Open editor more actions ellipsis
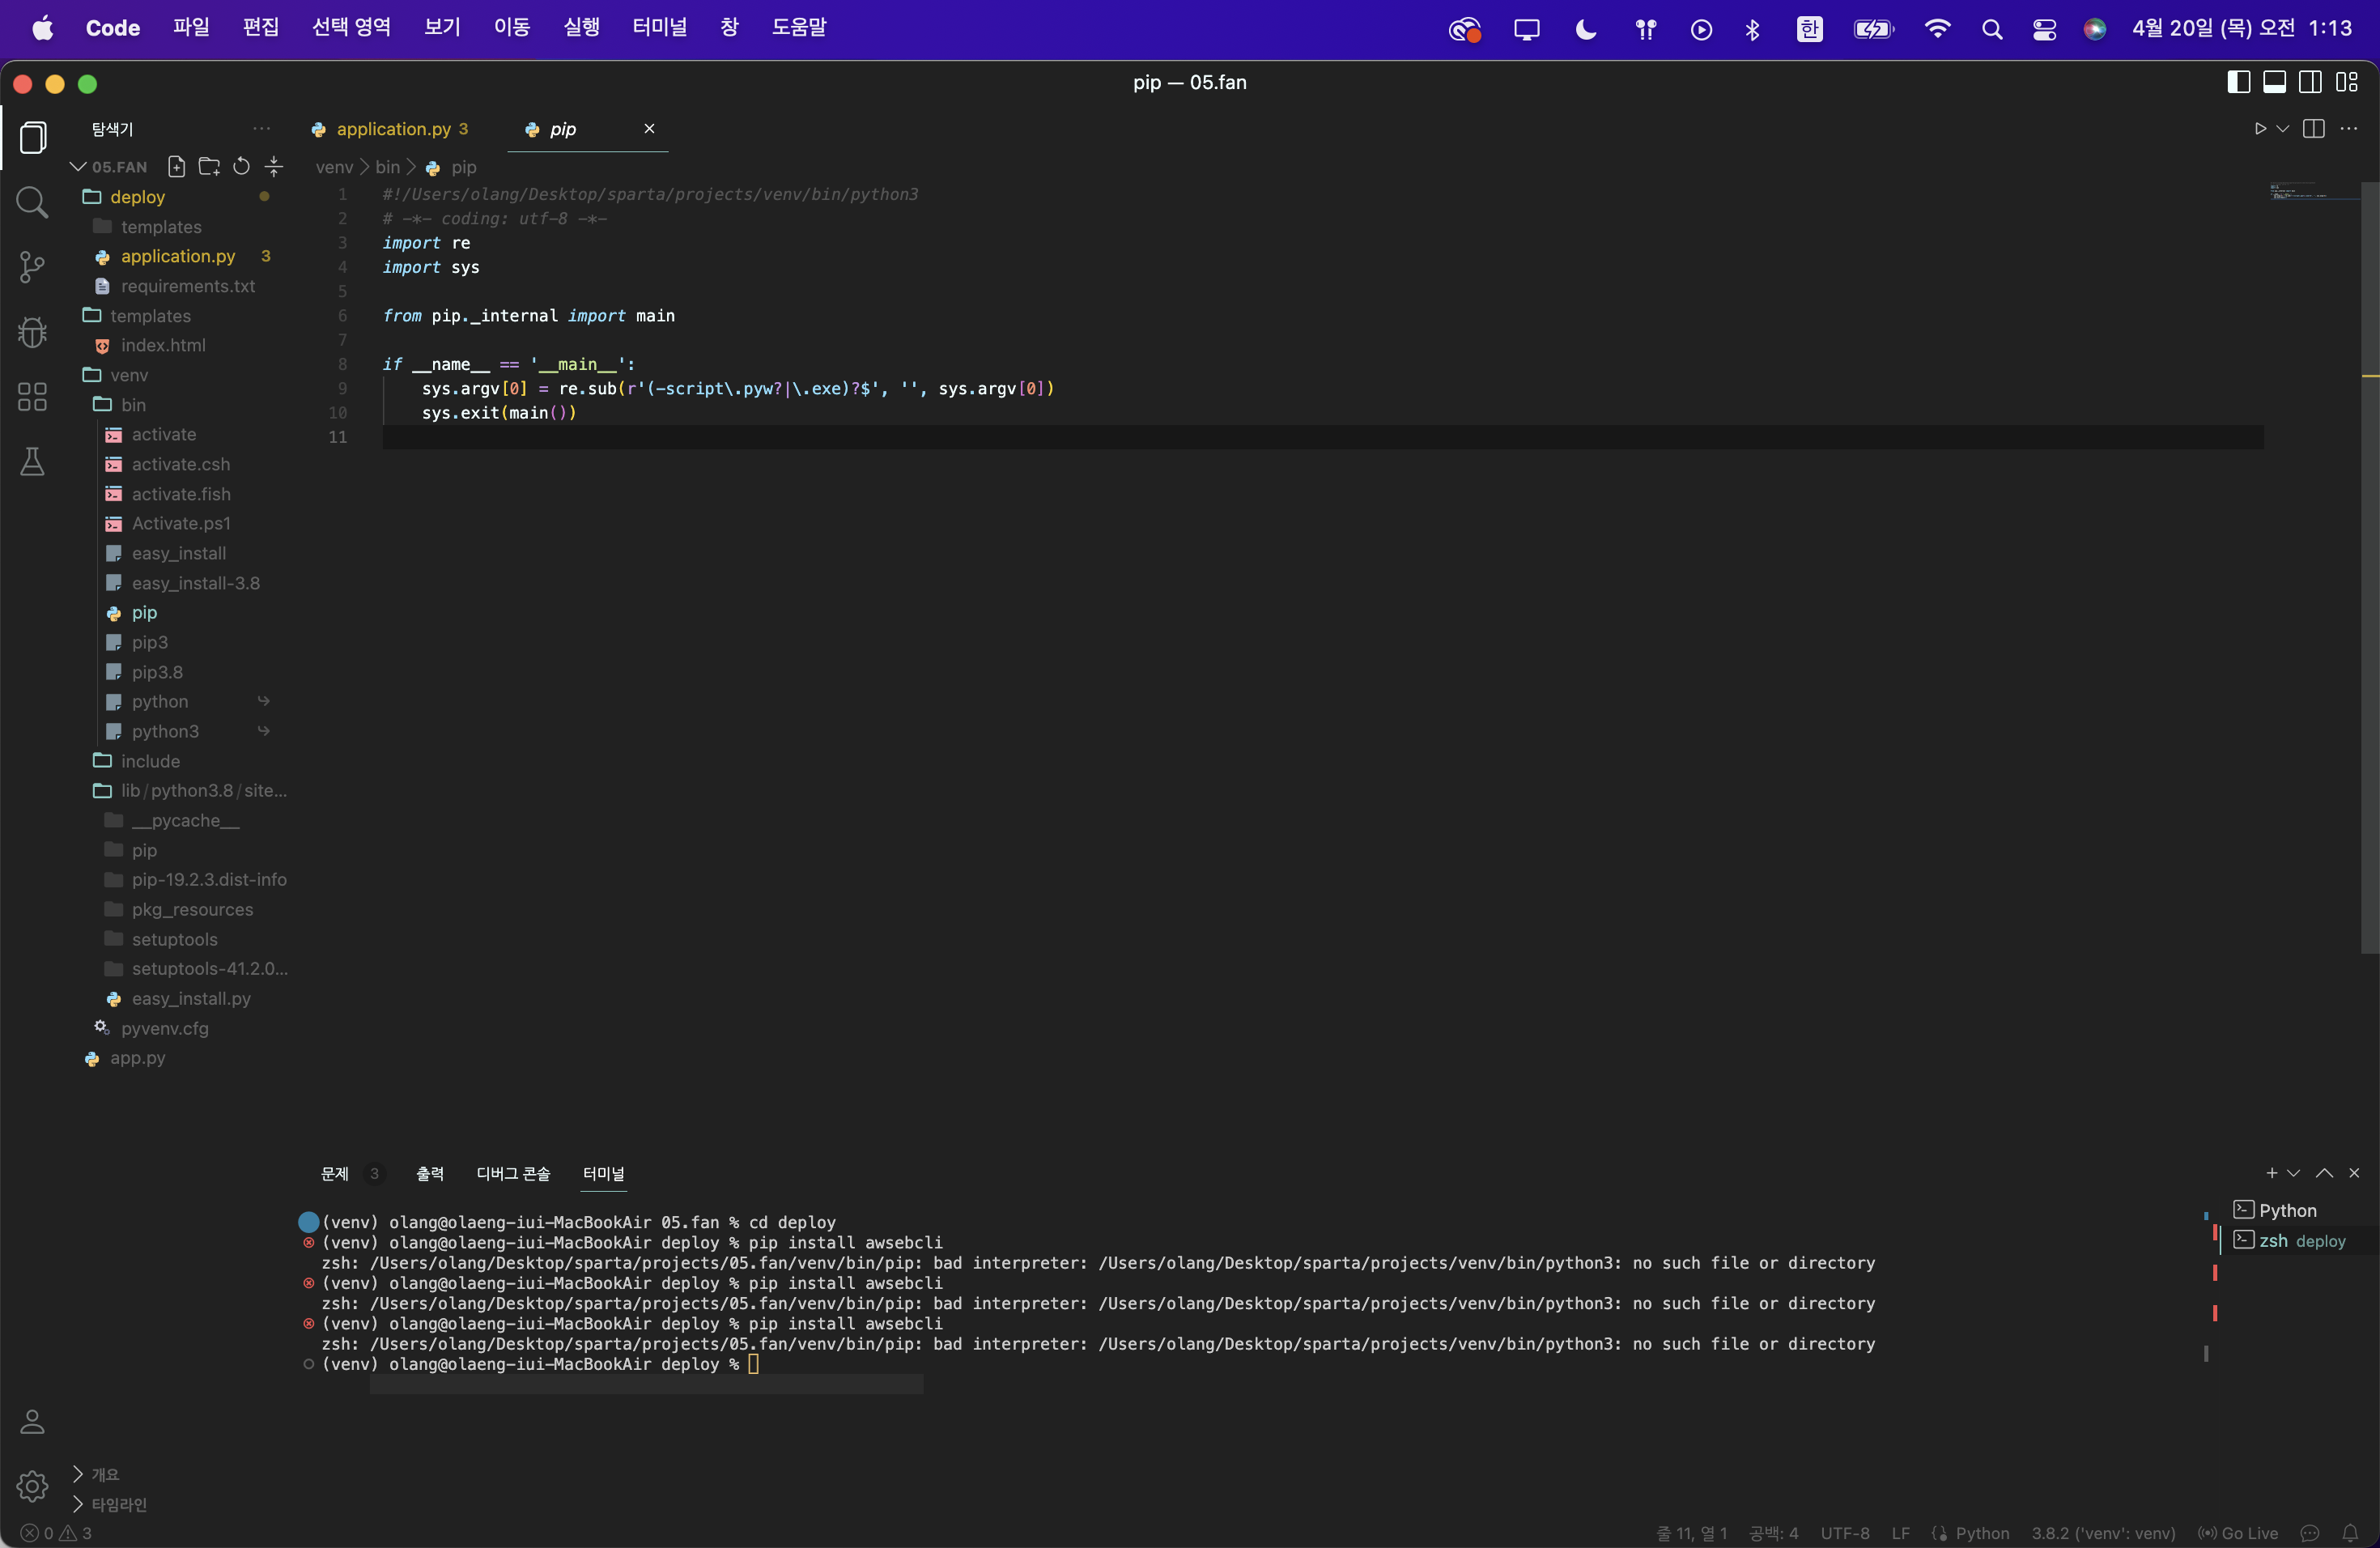This screenshot has width=2380, height=1548. tap(2349, 129)
